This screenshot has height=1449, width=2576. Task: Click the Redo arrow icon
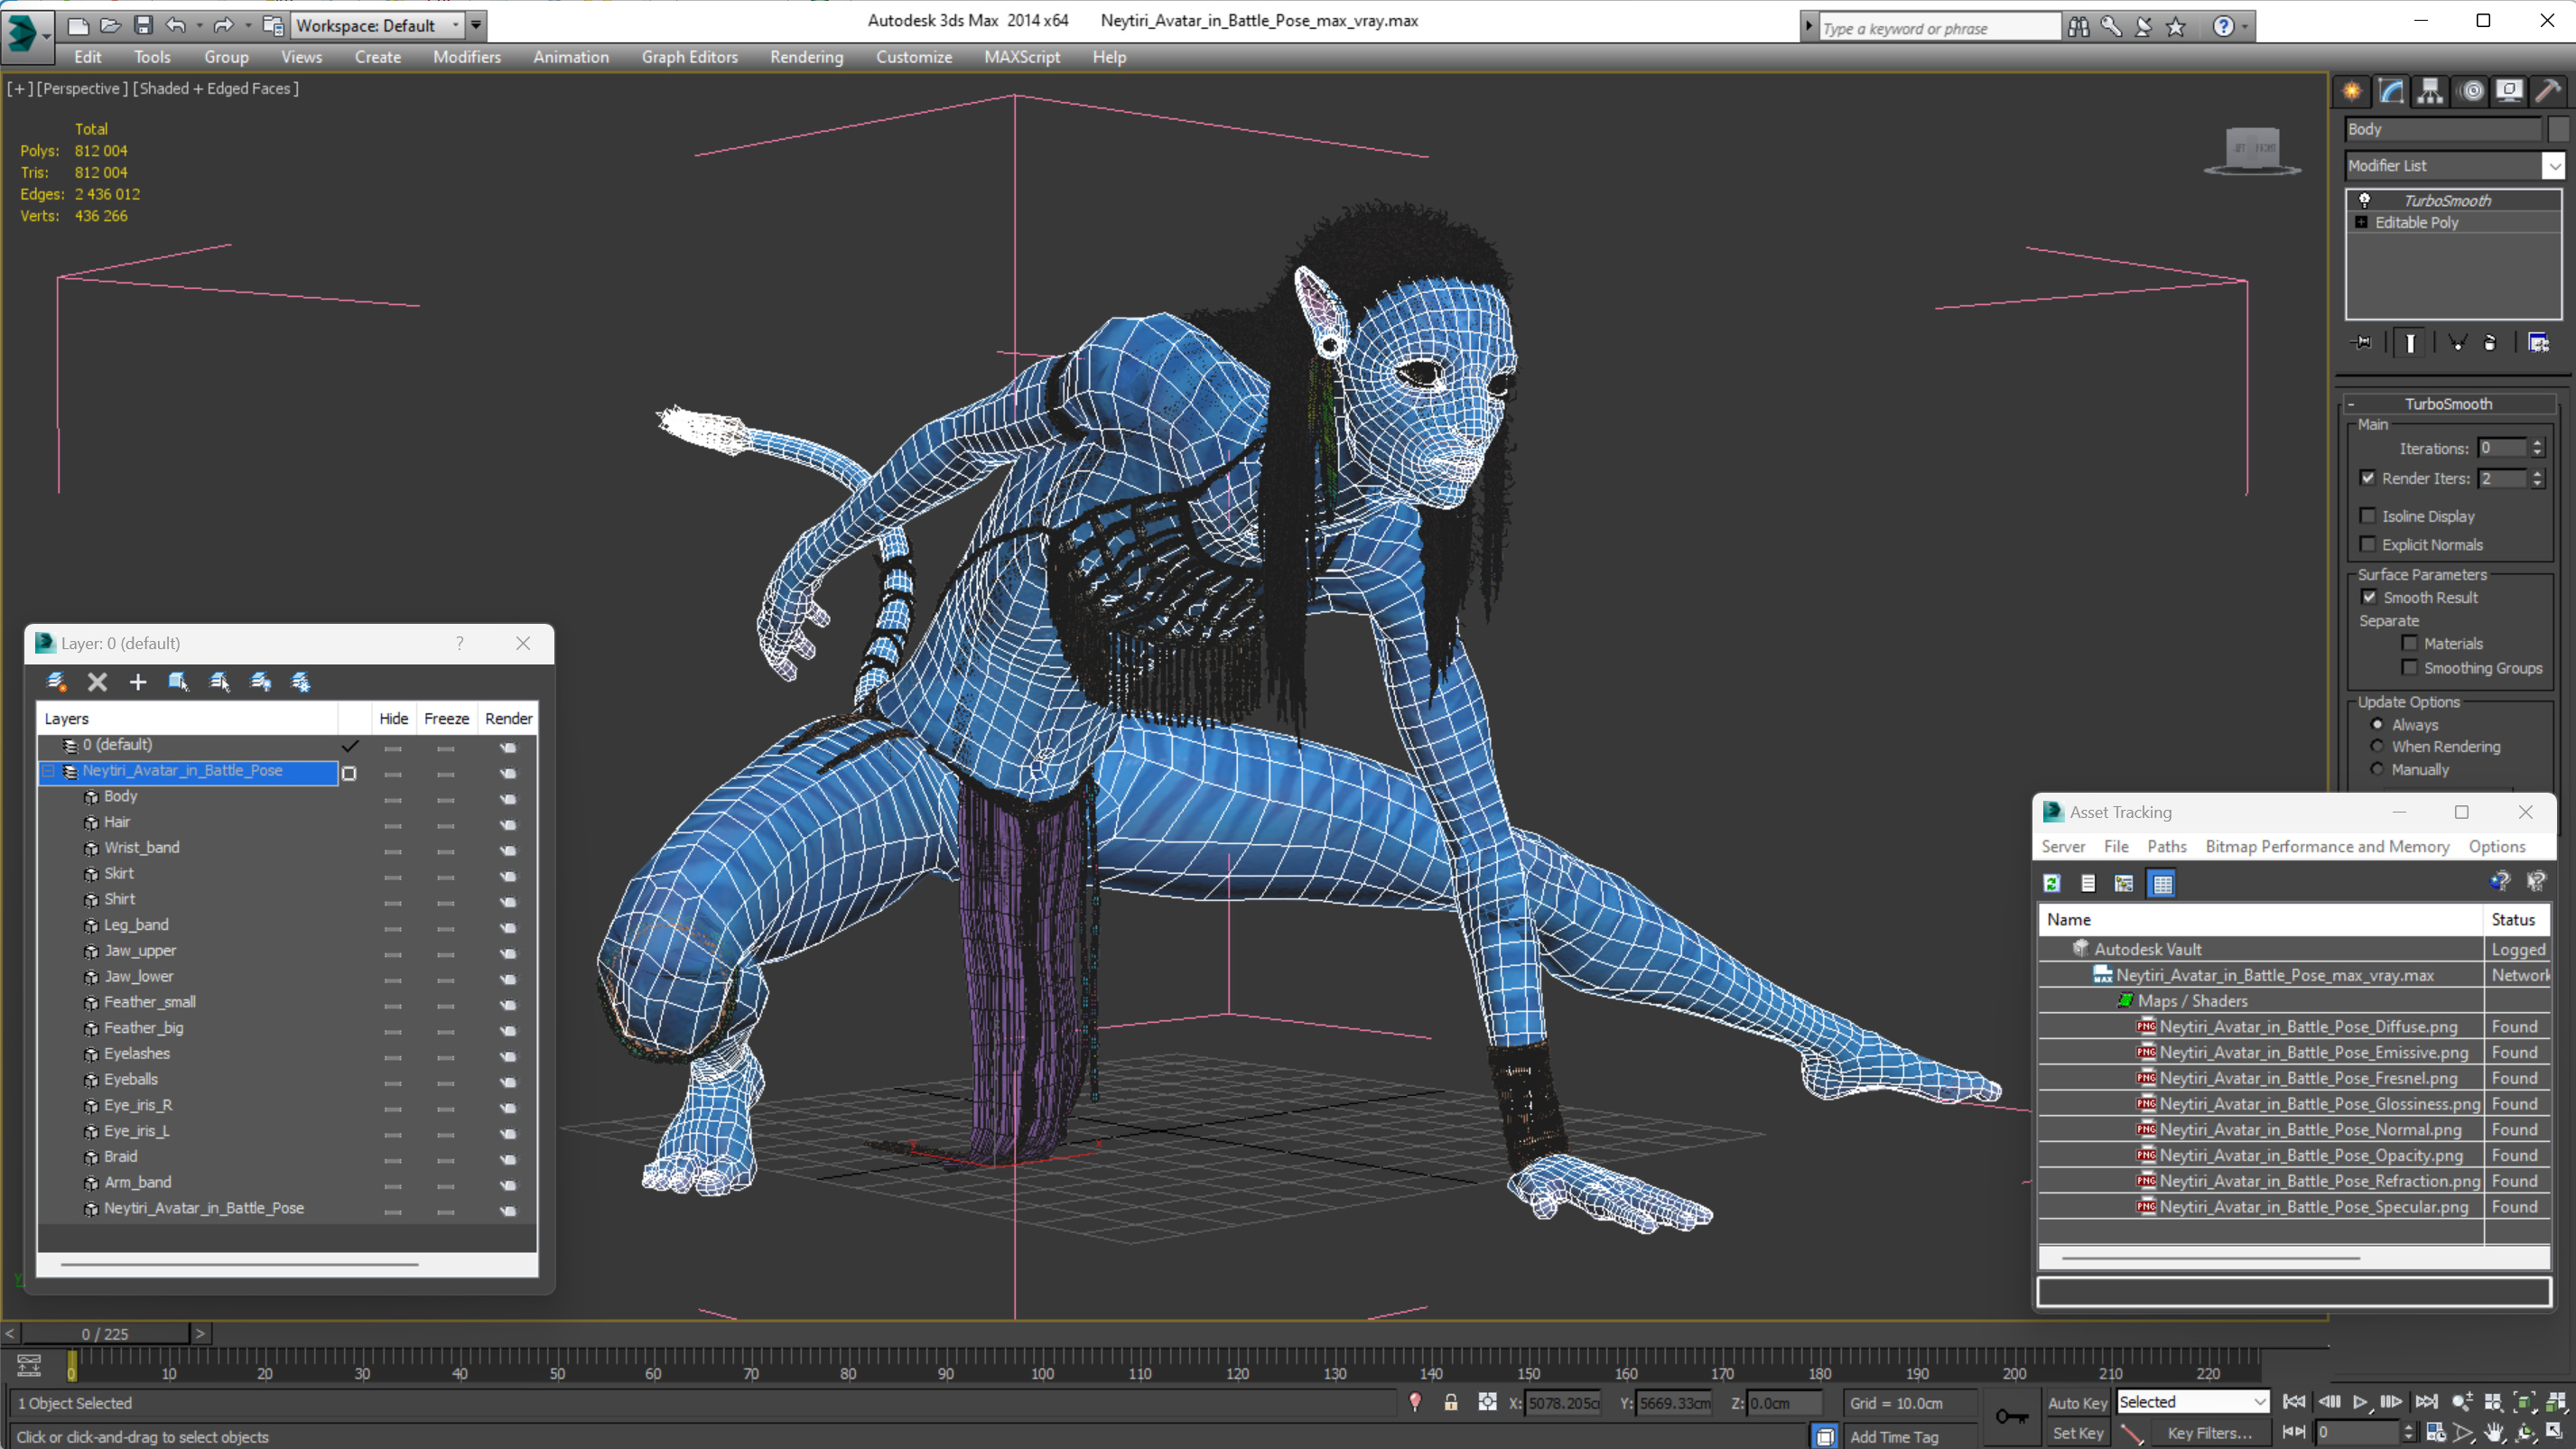[x=224, y=25]
